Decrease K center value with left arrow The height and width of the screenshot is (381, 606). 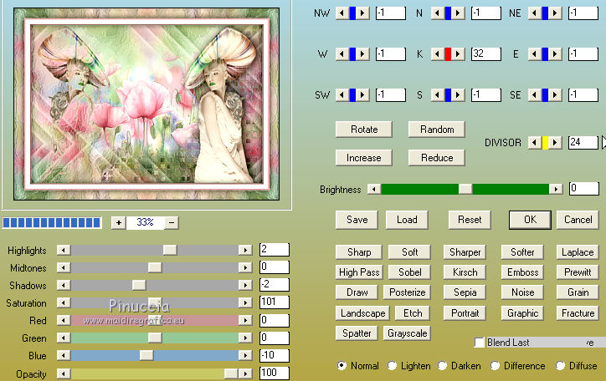(x=438, y=54)
